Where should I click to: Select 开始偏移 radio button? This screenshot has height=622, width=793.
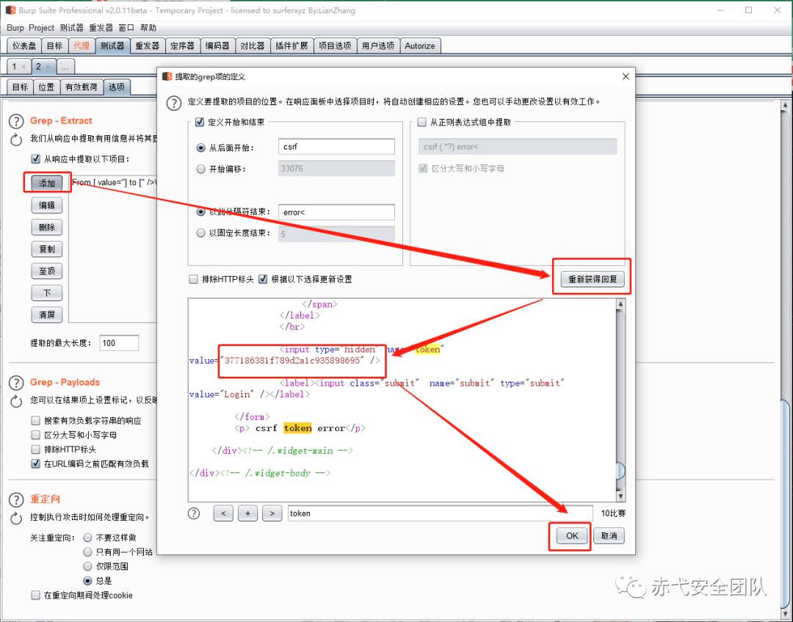[x=200, y=169]
